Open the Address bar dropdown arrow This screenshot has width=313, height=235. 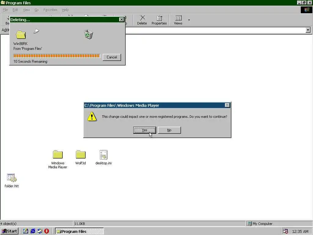[308, 30]
